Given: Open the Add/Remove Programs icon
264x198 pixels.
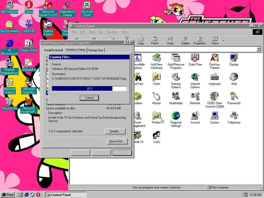Looking at the screenshot, I should pyautogui.click(x=176, y=61).
